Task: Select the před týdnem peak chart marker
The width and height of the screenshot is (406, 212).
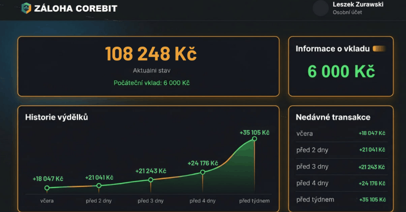Action: (x=254, y=139)
